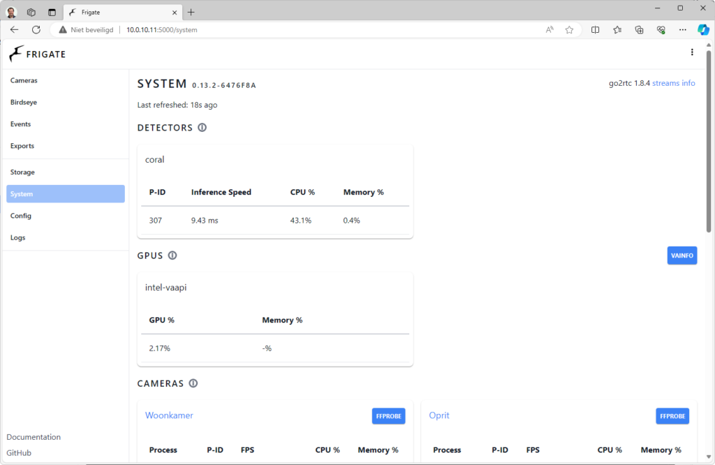This screenshot has height=465, width=715.
Task: Open the Config sidebar item
Action: pos(21,216)
